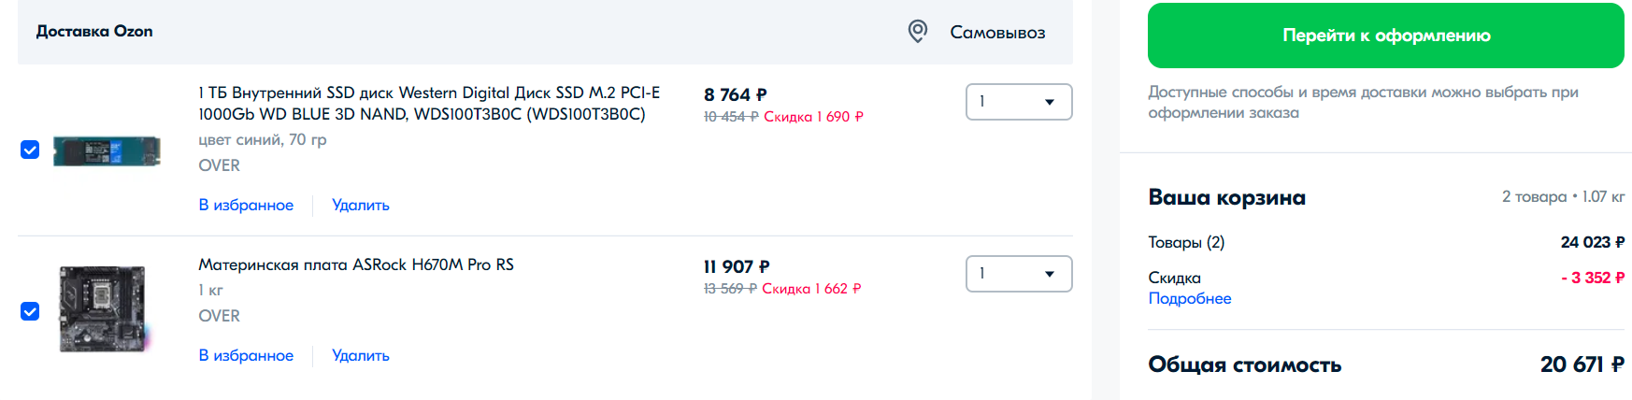The image size is (1632, 400).
Task: Click the 8 764 ₽ SSD price
Action: [x=735, y=94]
